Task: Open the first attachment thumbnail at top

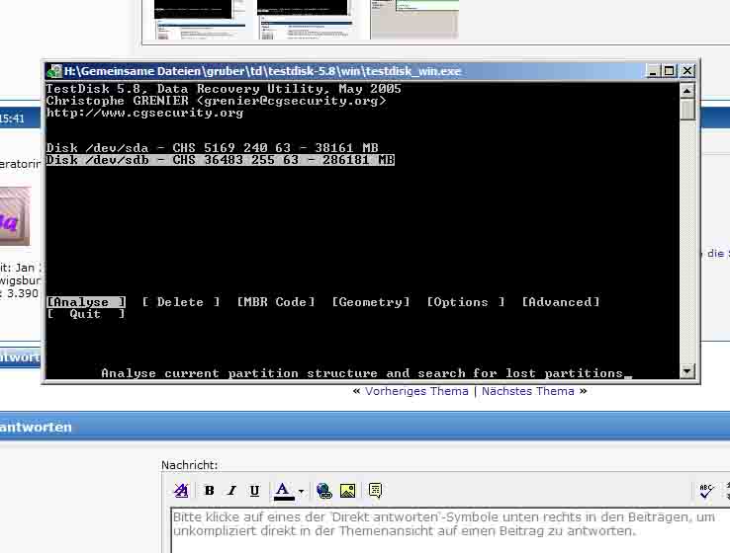Action: tap(200, 20)
